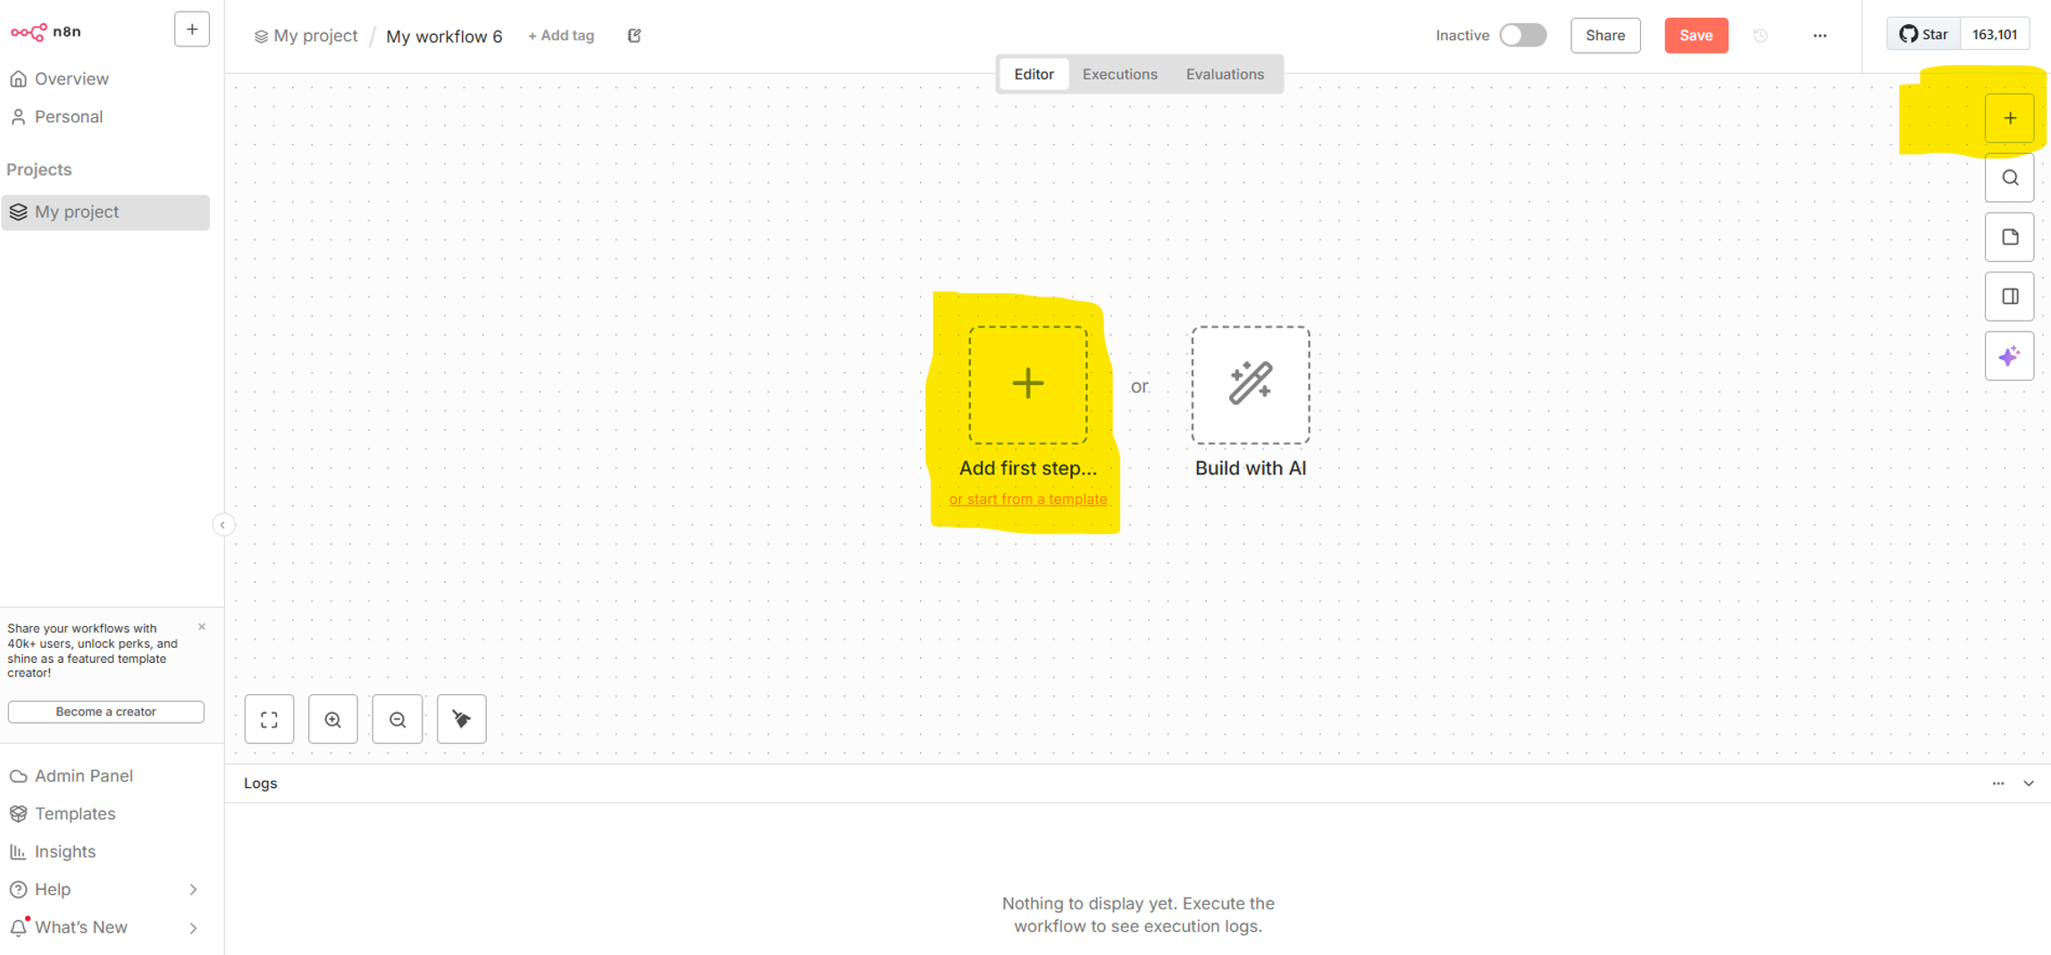
Task: Switch to the Executions tab
Action: 1119,74
